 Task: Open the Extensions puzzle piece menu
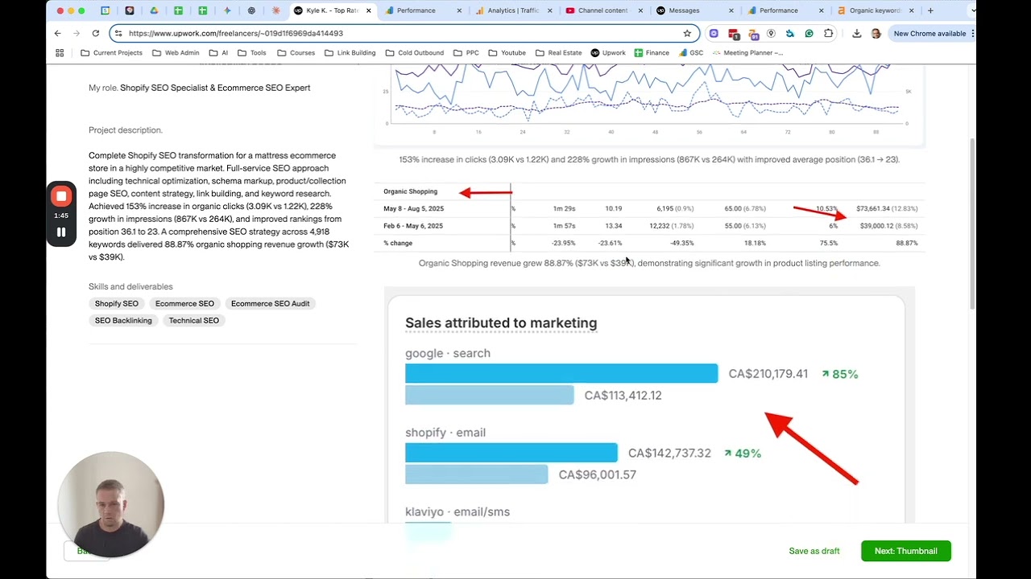(x=828, y=33)
